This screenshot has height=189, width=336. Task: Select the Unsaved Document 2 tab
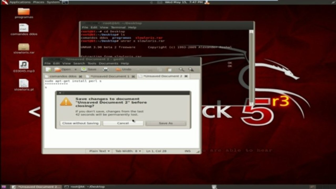[x=162, y=76]
